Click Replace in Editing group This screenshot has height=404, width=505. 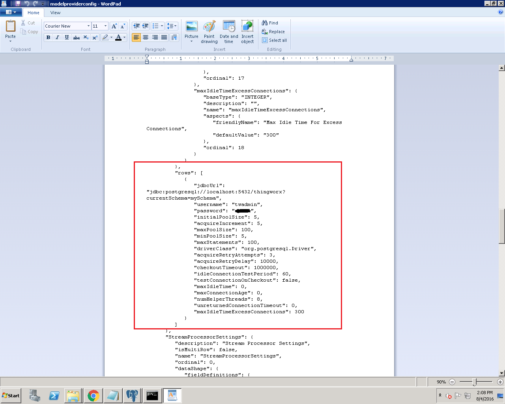click(273, 32)
